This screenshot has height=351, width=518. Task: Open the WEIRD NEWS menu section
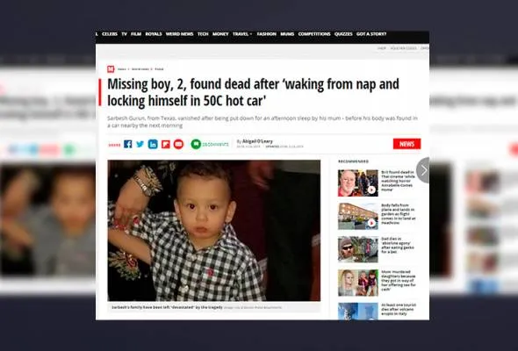[179, 34]
